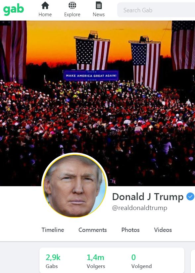Go to the News navigation label
Image resolution: width=195 pixels, height=273 pixels.
tap(99, 15)
